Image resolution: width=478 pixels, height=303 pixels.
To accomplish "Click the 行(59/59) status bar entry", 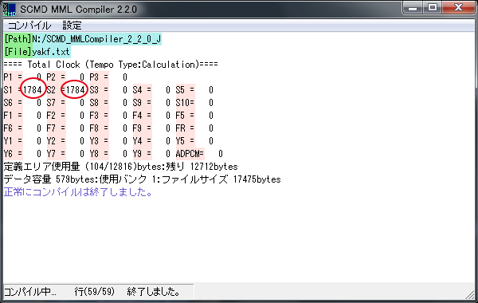I will click(x=95, y=292).
